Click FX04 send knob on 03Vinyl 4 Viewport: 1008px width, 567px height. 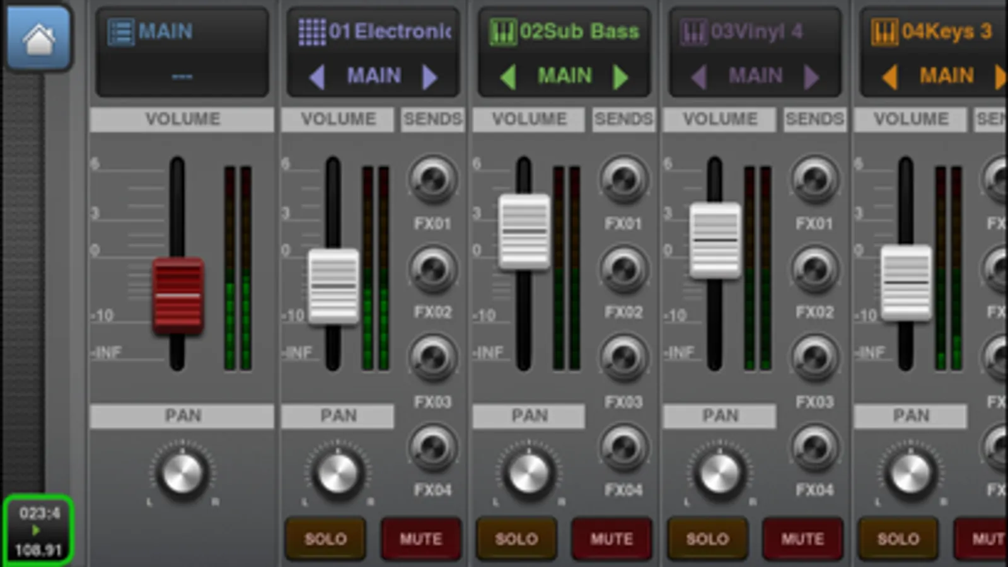[x=814, y=447]
